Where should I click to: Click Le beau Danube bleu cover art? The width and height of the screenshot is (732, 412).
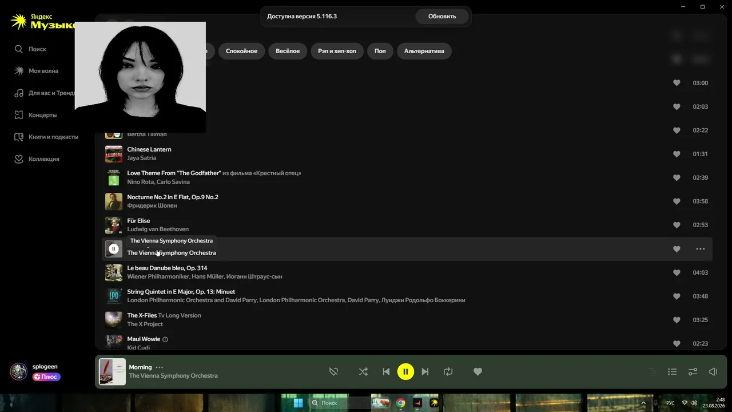[114, 273]
